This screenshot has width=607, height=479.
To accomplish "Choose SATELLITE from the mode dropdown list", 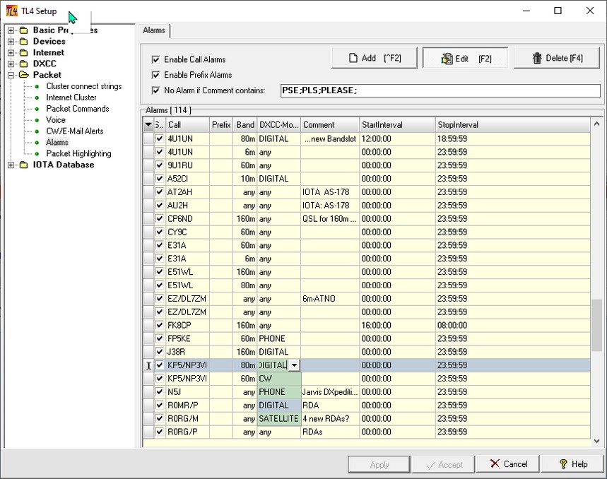I will click(279, 419).
